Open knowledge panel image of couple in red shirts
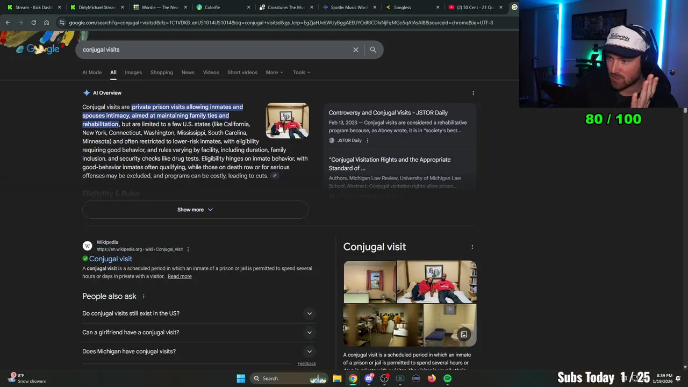 tap(436, 282)
